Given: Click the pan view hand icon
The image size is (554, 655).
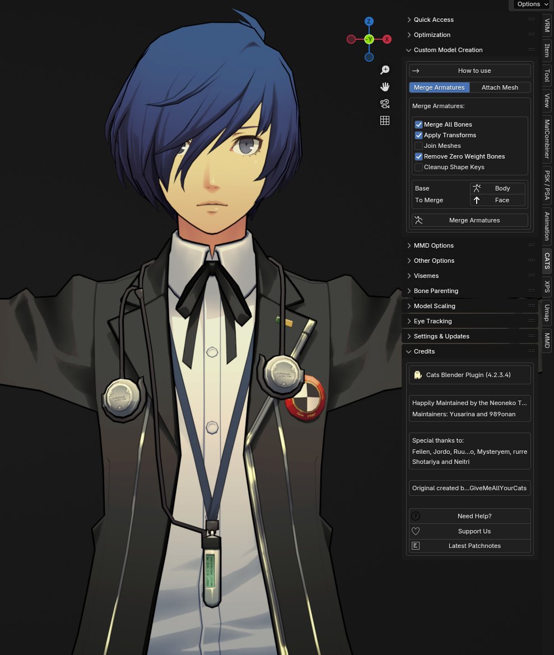Looking at the screenshot, I should (385, 87).
